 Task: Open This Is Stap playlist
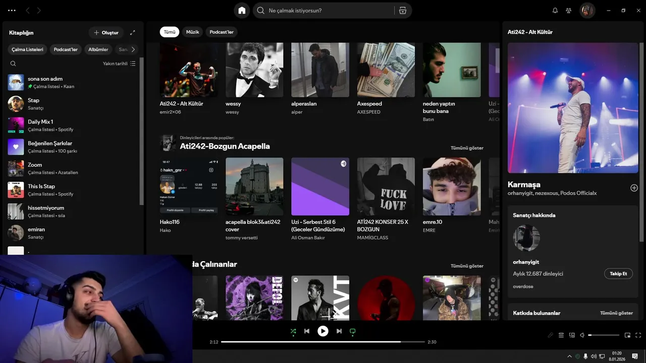72,190
